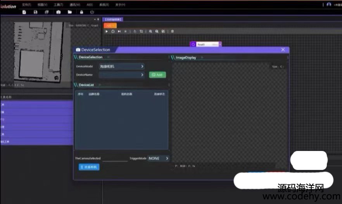
Task: Open the 工具(T) menu
Action: [x=59, y=5]
